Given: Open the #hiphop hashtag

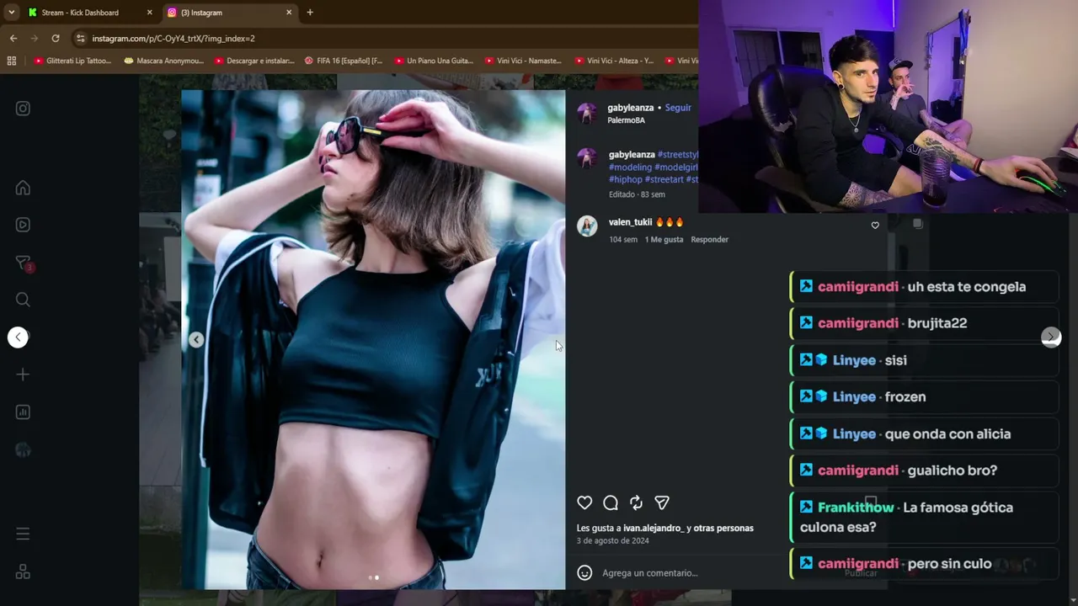Looking at the screenshot, I should 626,179.
